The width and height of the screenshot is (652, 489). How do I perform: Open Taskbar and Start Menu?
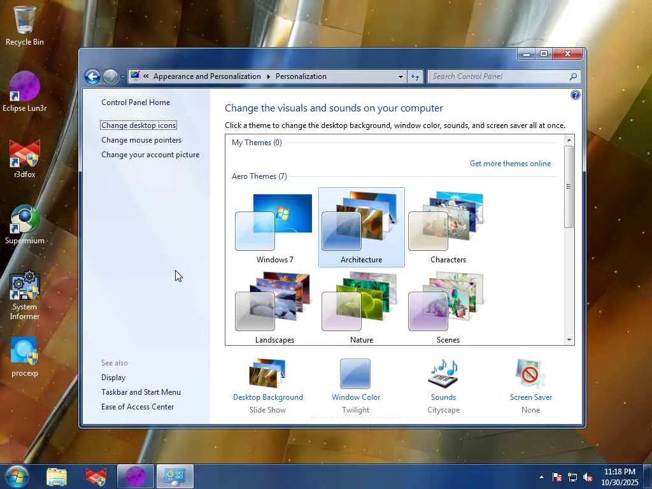(x=141, y=392)
